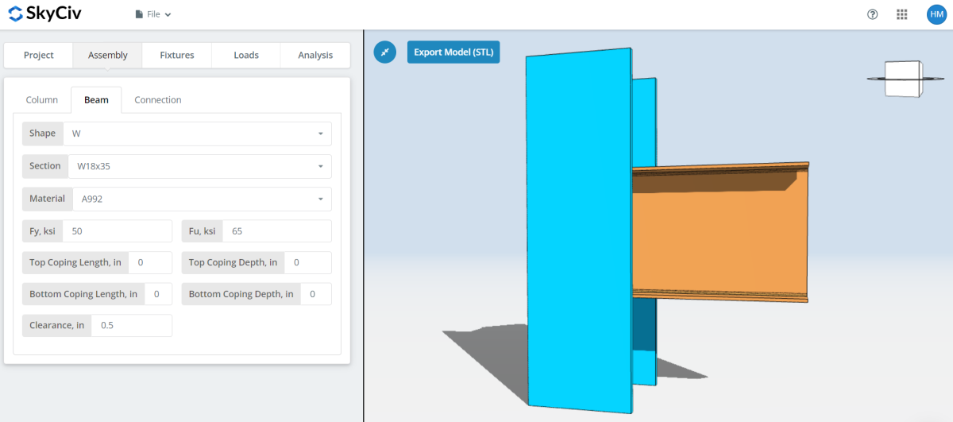This screenshot has height=422, width=953.
Task: Click the HM user avatar
Action: [936, 14]
